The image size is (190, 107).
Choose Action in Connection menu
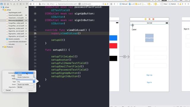click(24, 73)
